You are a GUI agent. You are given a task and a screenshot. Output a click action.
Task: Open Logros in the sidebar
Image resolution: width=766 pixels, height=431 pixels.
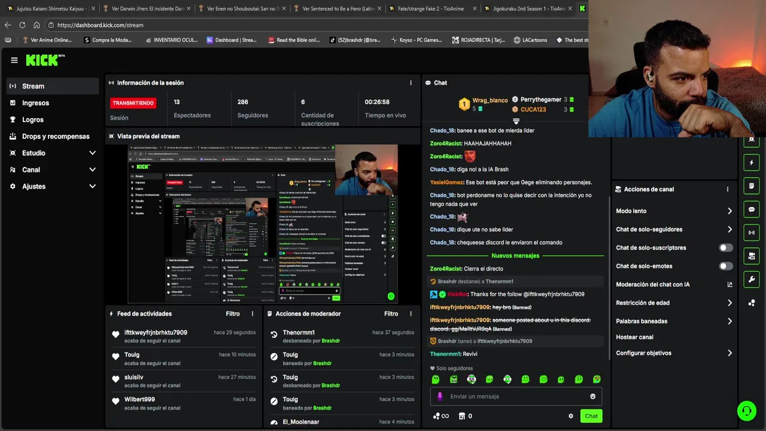(x=53, y=120)
